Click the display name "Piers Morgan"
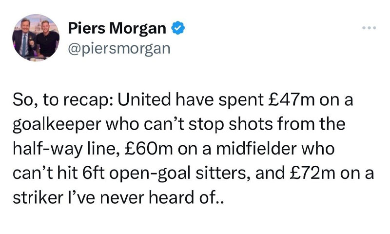Screen dimensions: 390x234 (117, 29)
